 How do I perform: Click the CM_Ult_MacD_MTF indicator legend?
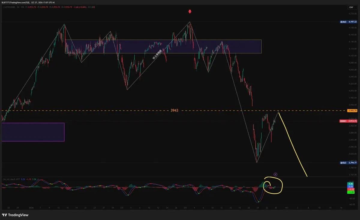pyautogui.click(x=19, y=179)
